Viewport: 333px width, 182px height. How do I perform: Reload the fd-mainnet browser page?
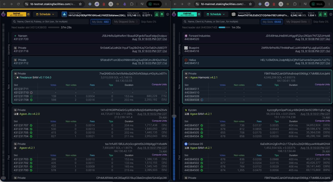click(189, 4)
